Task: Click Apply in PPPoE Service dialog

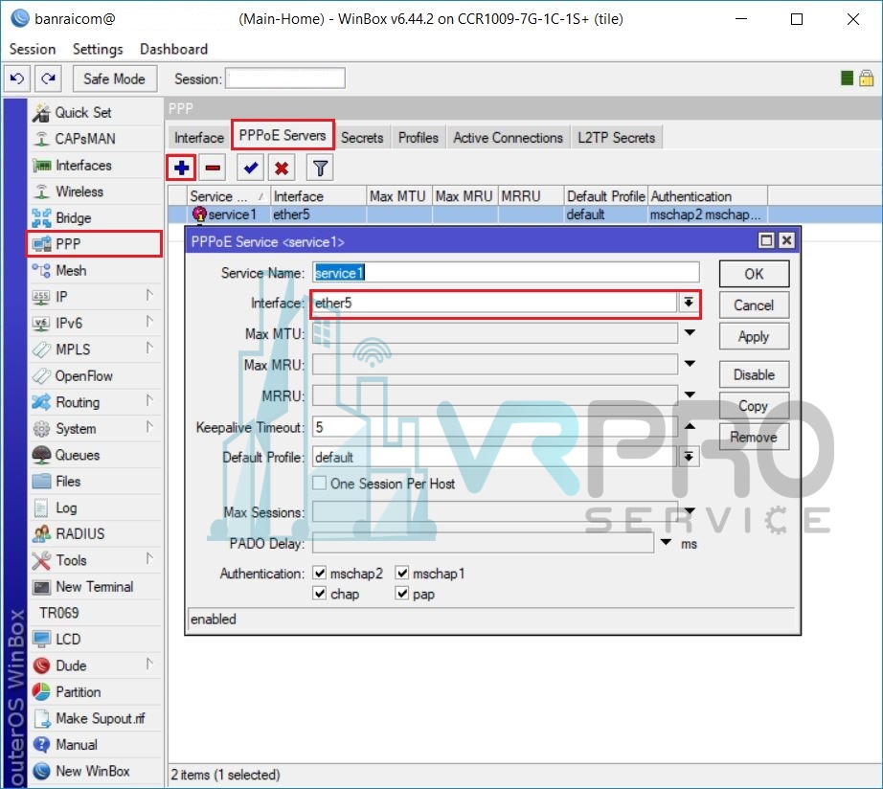Action: pos(754,337)
